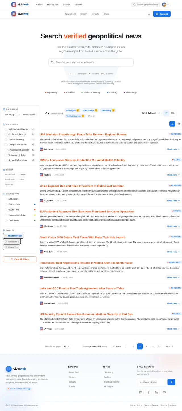Check the Human Rights & Law category
This screenshot has width=182, height=411.
point(6,160)
